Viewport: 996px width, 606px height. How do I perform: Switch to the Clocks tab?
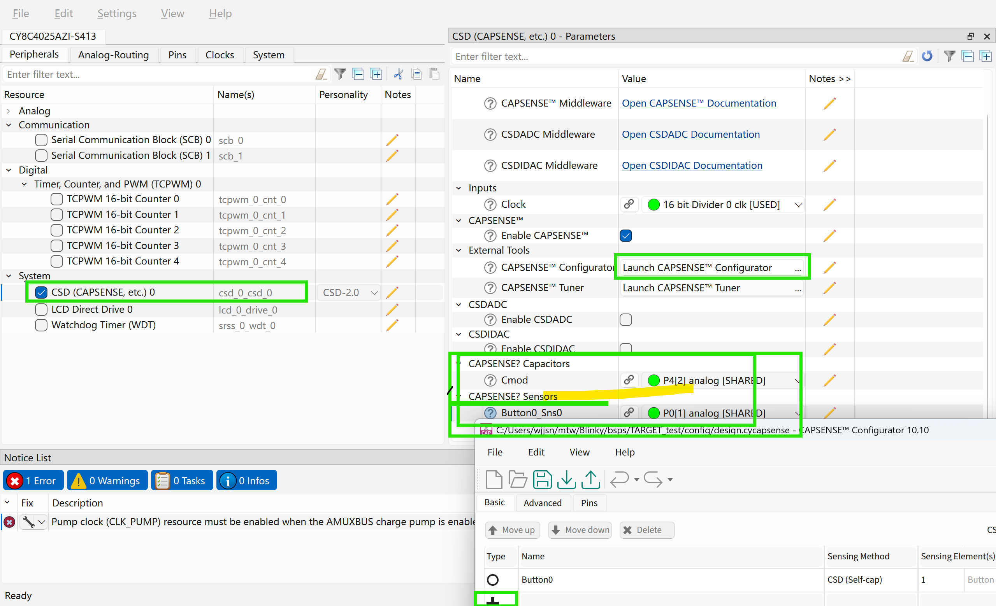(220, 55)
